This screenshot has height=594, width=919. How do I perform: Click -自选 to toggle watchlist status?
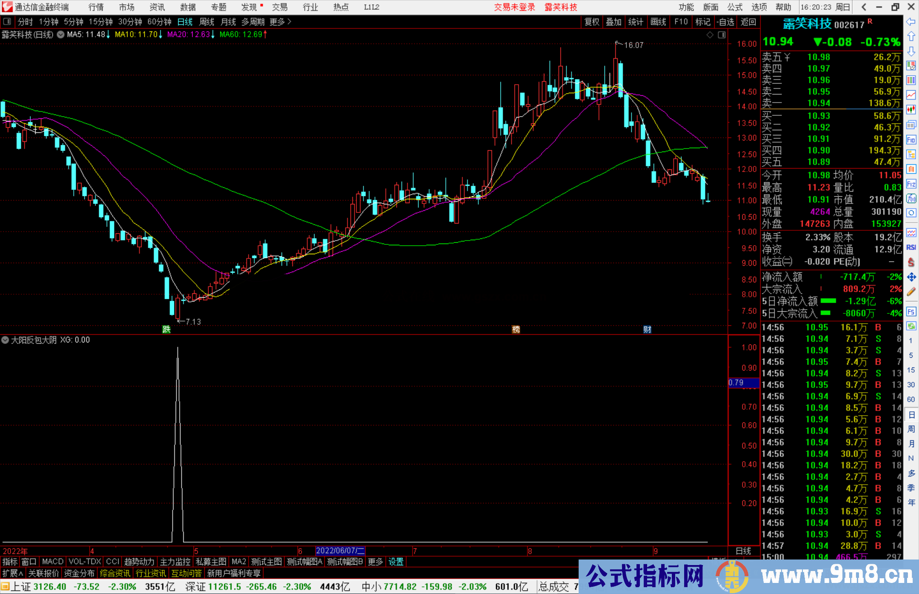725,22
